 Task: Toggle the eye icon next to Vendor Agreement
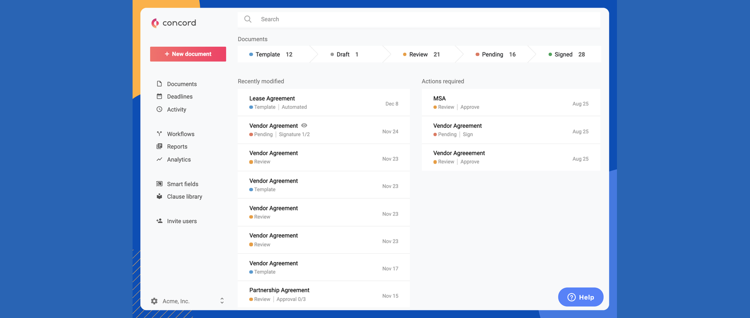304,125
